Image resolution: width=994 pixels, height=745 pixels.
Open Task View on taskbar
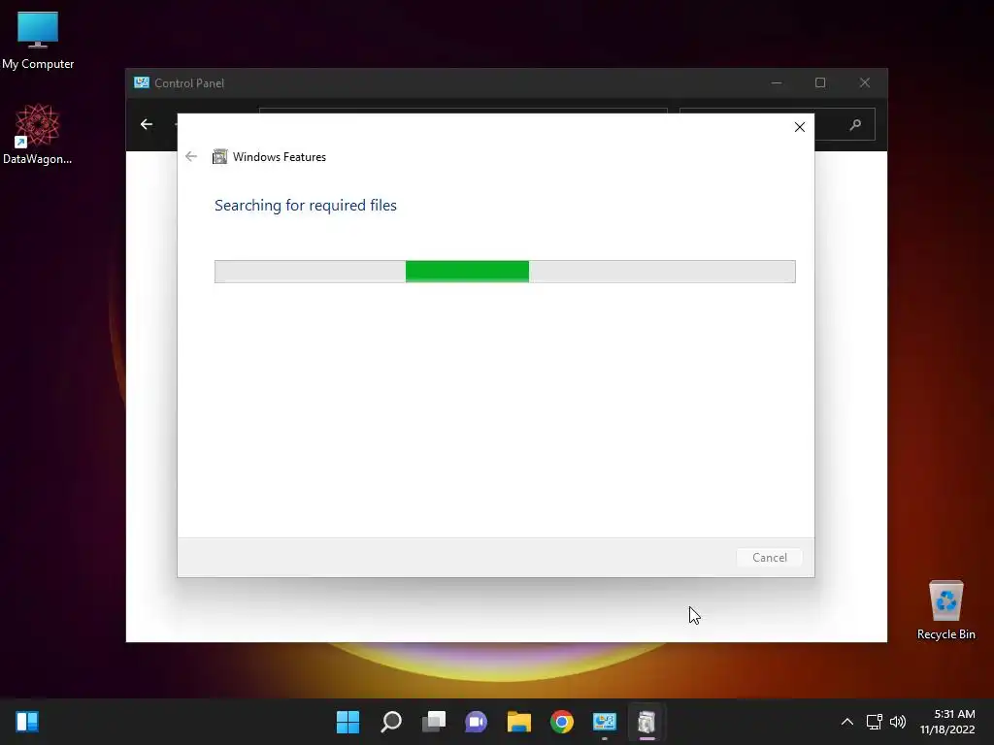click(434, 722)
